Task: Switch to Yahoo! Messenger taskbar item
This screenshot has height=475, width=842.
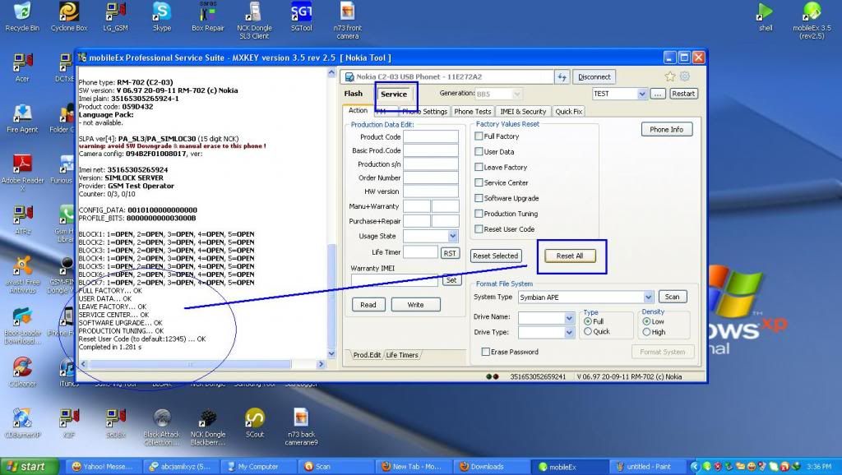Action: (105, 467)
